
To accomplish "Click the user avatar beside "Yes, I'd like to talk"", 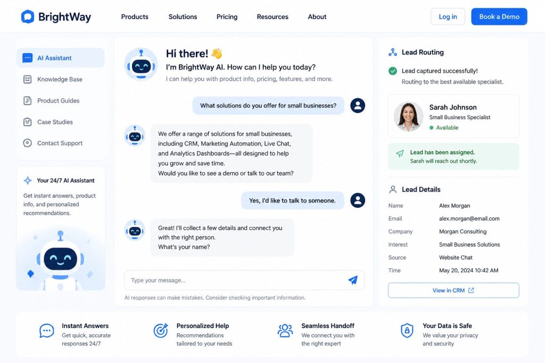I will click(358, 200).
